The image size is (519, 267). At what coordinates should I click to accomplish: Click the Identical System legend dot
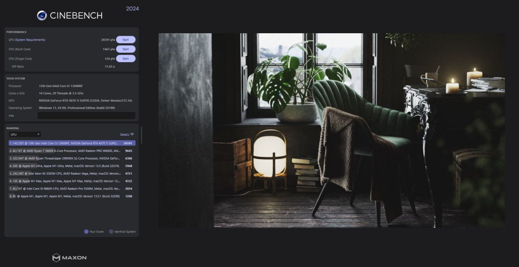[x=111, y=232]
